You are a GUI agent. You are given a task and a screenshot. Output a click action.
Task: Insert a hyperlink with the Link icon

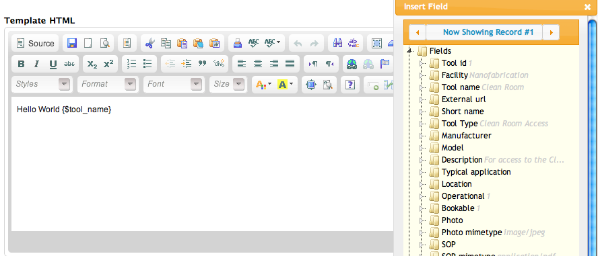pyautogui.click(x=352, y=64)
